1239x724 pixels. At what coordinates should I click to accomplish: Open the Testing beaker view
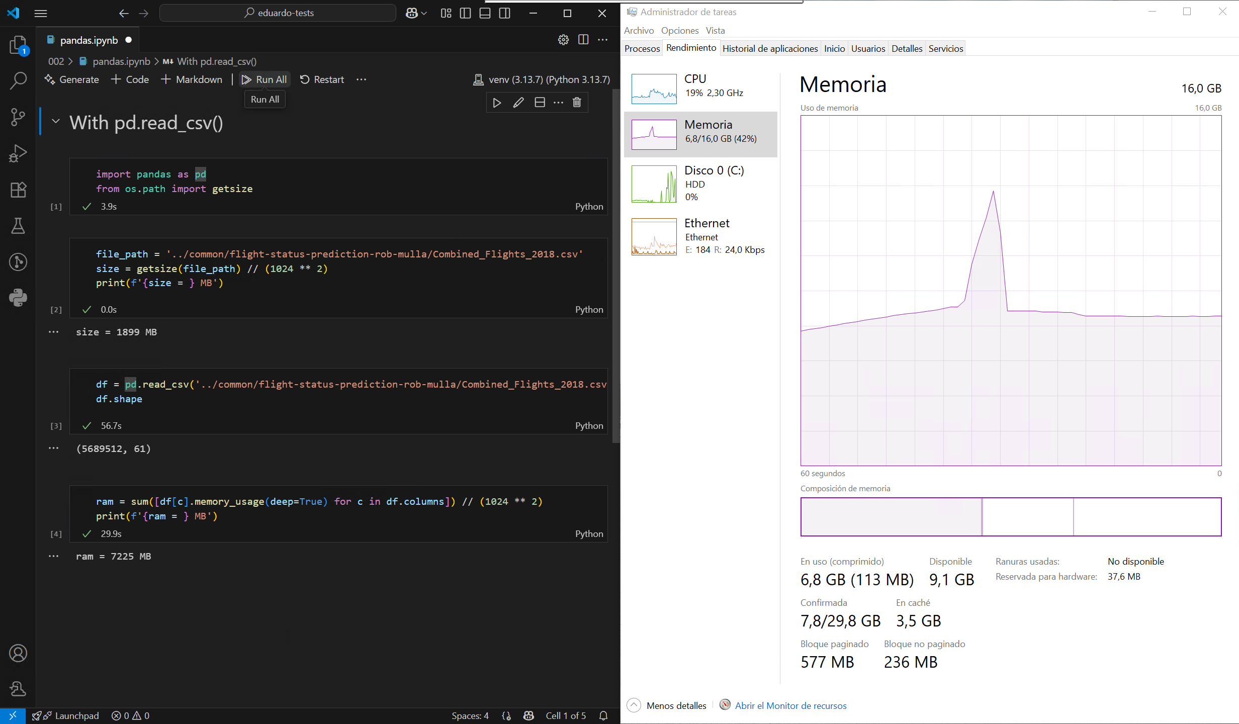18,226
